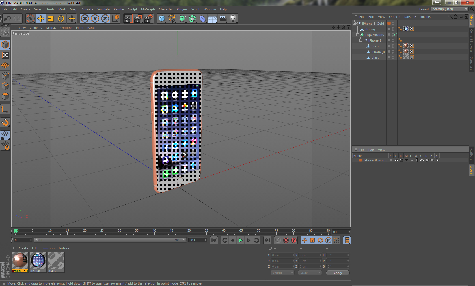Open the Layout dropdown Startup (User)
Viewport: 475px width, 286px height.
(450, 9)
